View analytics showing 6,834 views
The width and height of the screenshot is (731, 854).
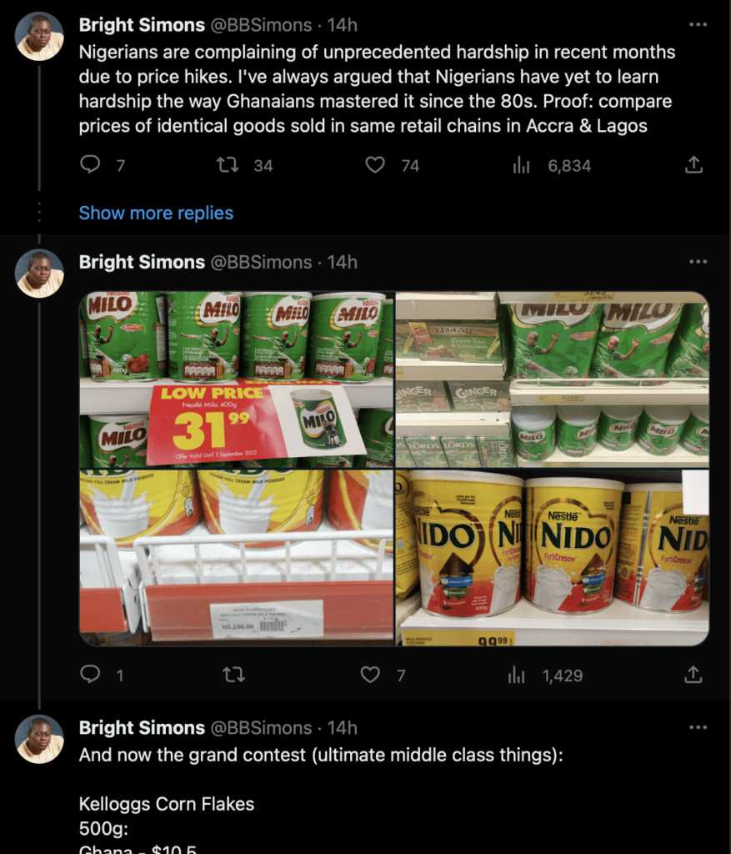(x=522, y=165)
